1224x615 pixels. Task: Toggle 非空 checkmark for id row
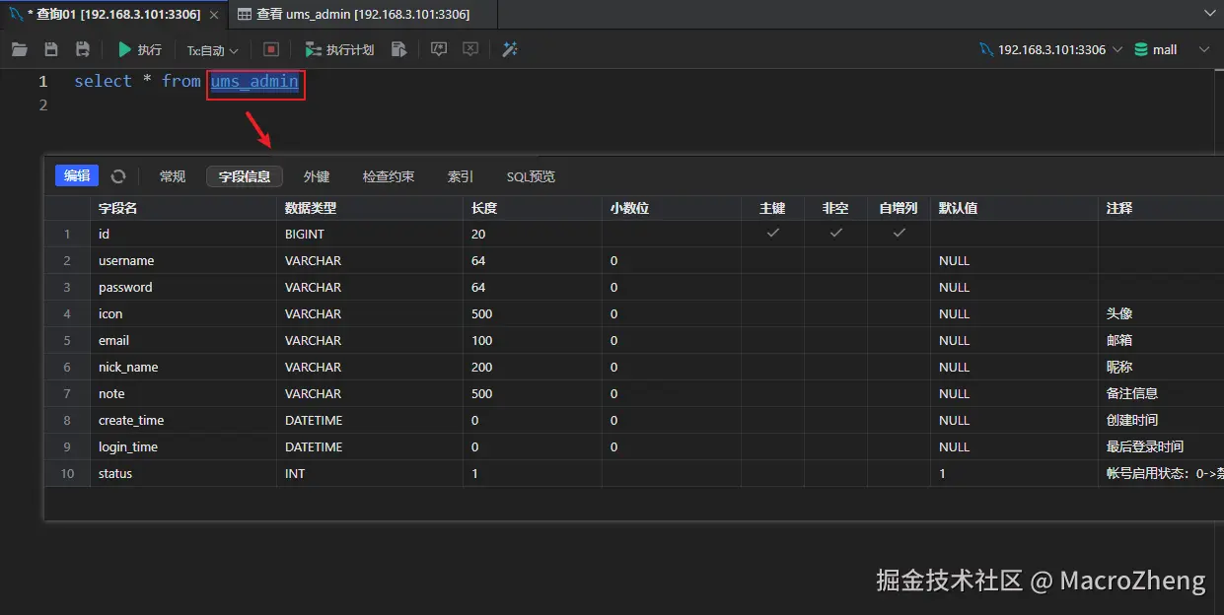click(x=836, y=234)
